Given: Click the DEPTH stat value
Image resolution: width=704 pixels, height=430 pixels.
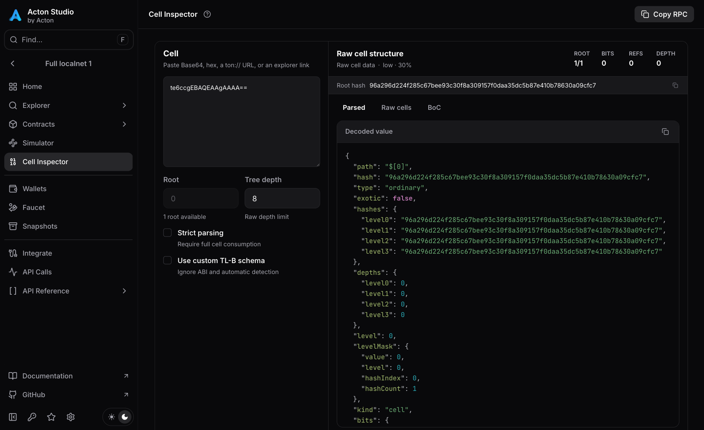Looking at the screenshot, I should pyautogui.click(x=659, y=63).
